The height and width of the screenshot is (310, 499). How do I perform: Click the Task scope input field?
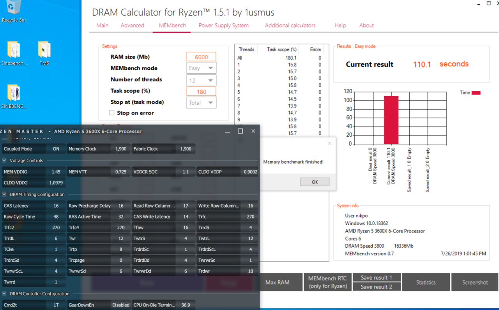click(201, 92)
